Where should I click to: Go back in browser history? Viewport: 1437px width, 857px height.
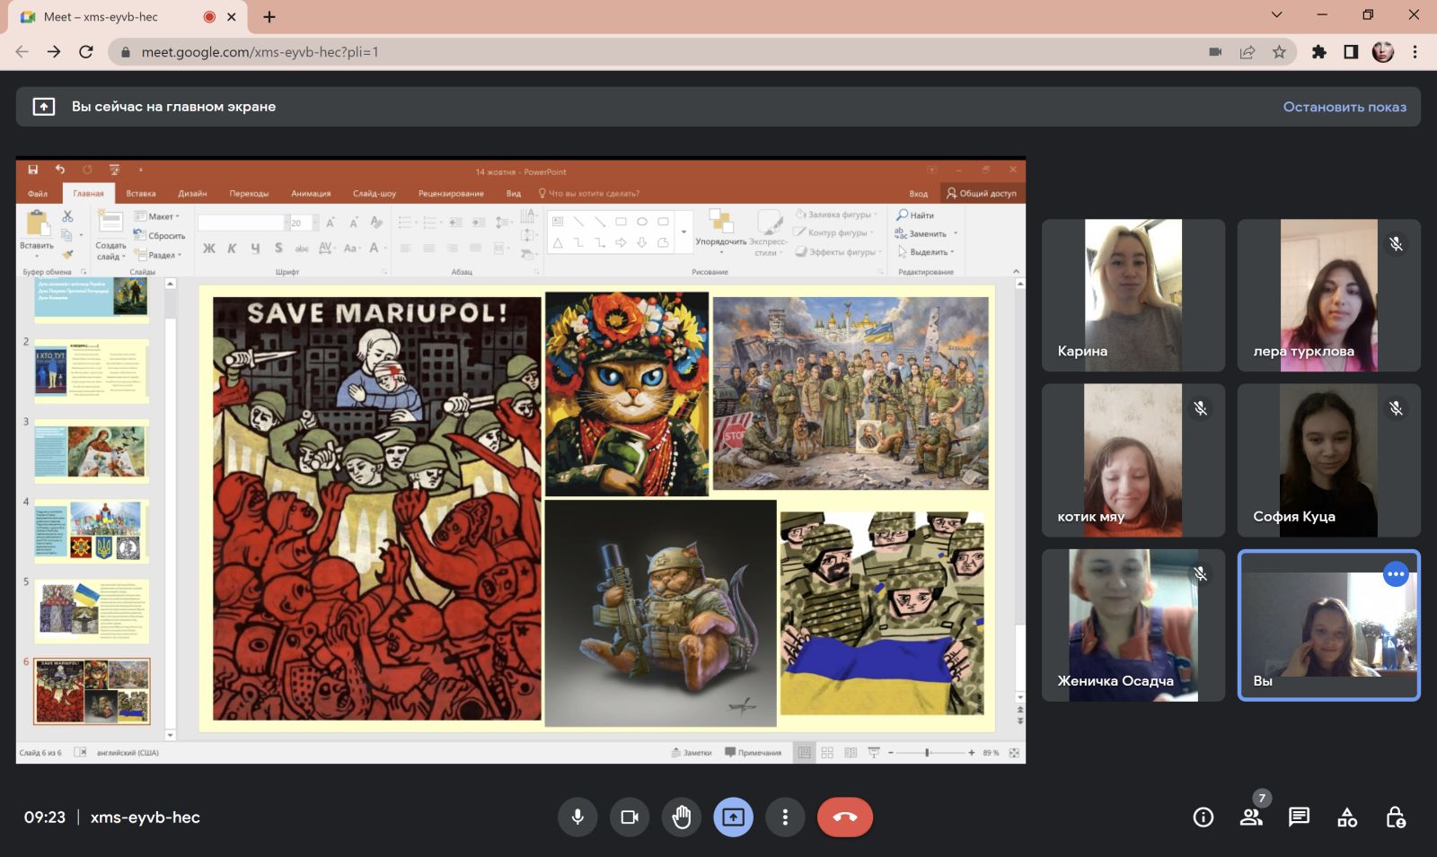(x=22, y=52)
